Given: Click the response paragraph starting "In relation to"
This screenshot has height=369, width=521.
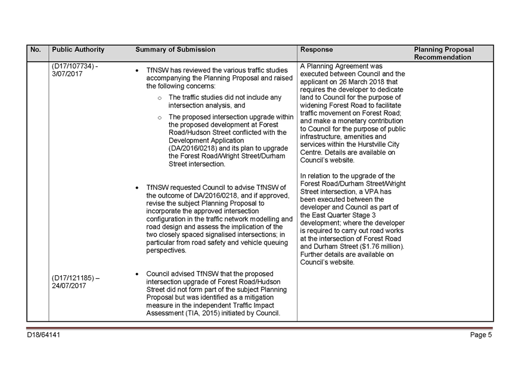Looking at the screenshot, I should point(352,219).
